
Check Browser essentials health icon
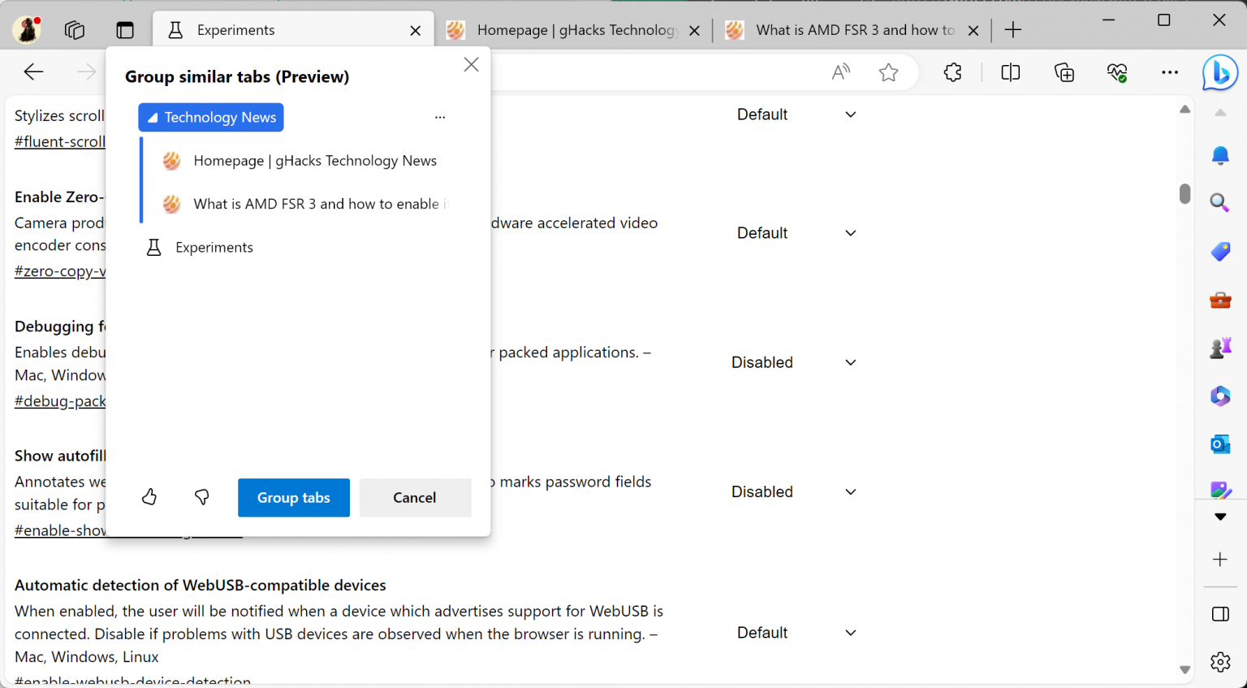click(1117, 72)
